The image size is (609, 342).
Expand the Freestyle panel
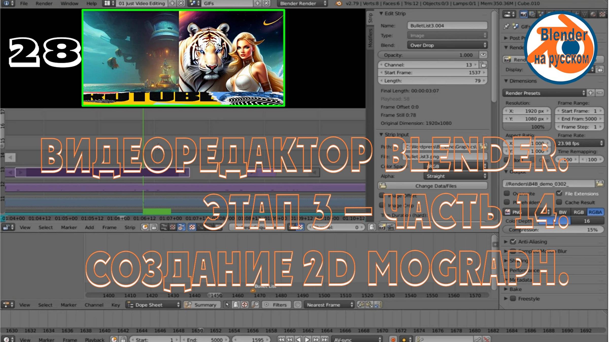click(506, 299)
